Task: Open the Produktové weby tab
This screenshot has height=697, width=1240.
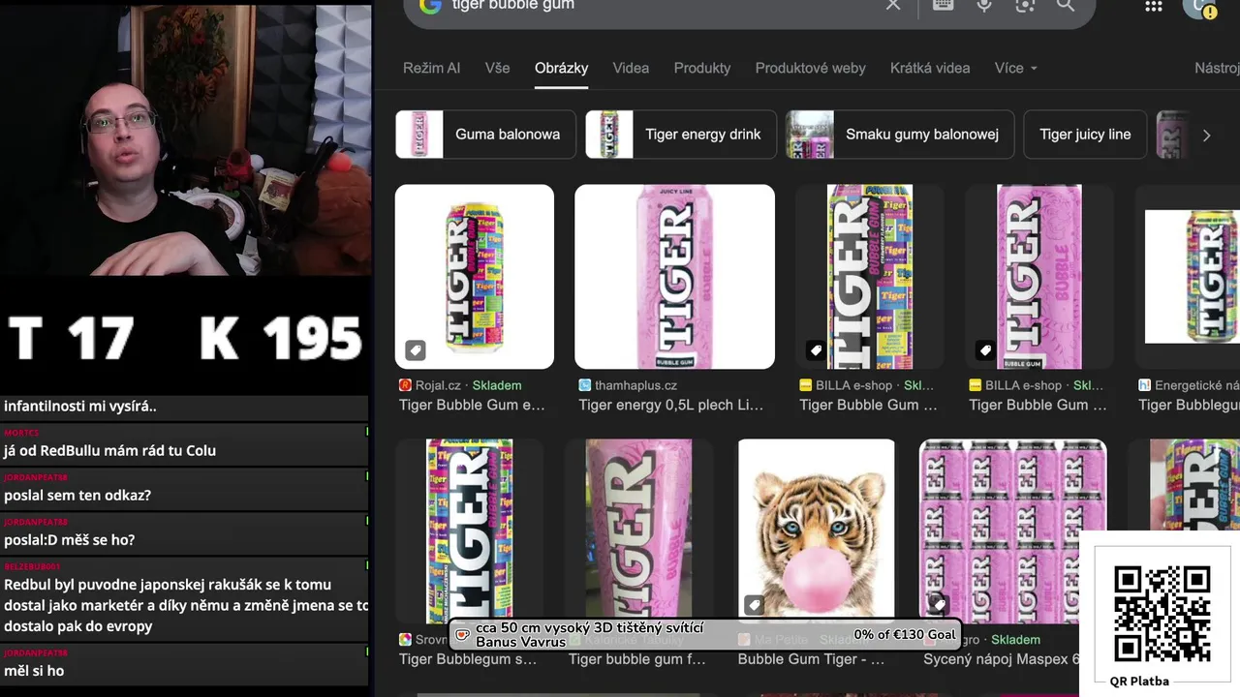Action: click(811, 68)
